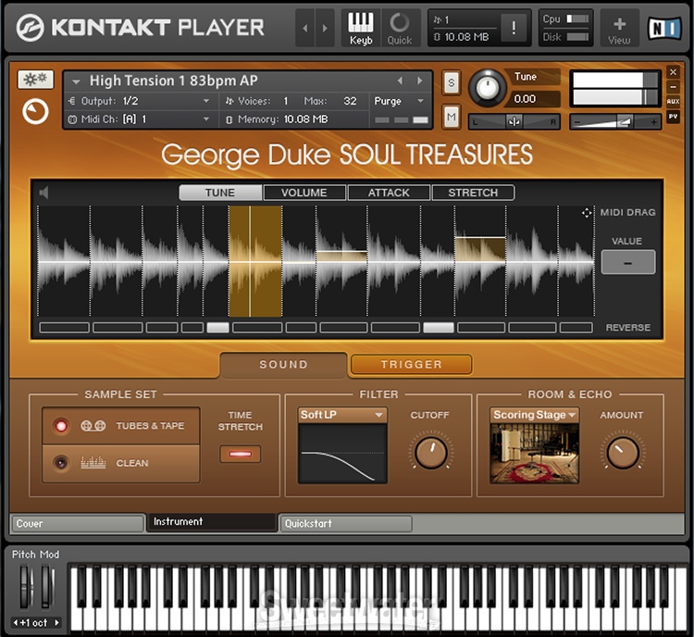Image resolution: width=694 pixels, height=637 pixels.
Task: Click the Native Instruments NI logo
Action: click(x=664, y=29)
